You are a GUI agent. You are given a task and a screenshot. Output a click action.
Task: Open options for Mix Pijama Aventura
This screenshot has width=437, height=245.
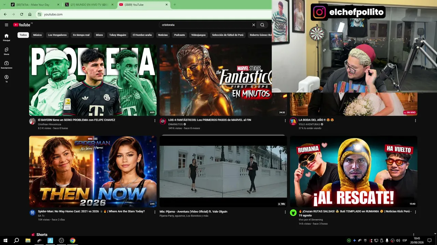[x=285, y=212]
